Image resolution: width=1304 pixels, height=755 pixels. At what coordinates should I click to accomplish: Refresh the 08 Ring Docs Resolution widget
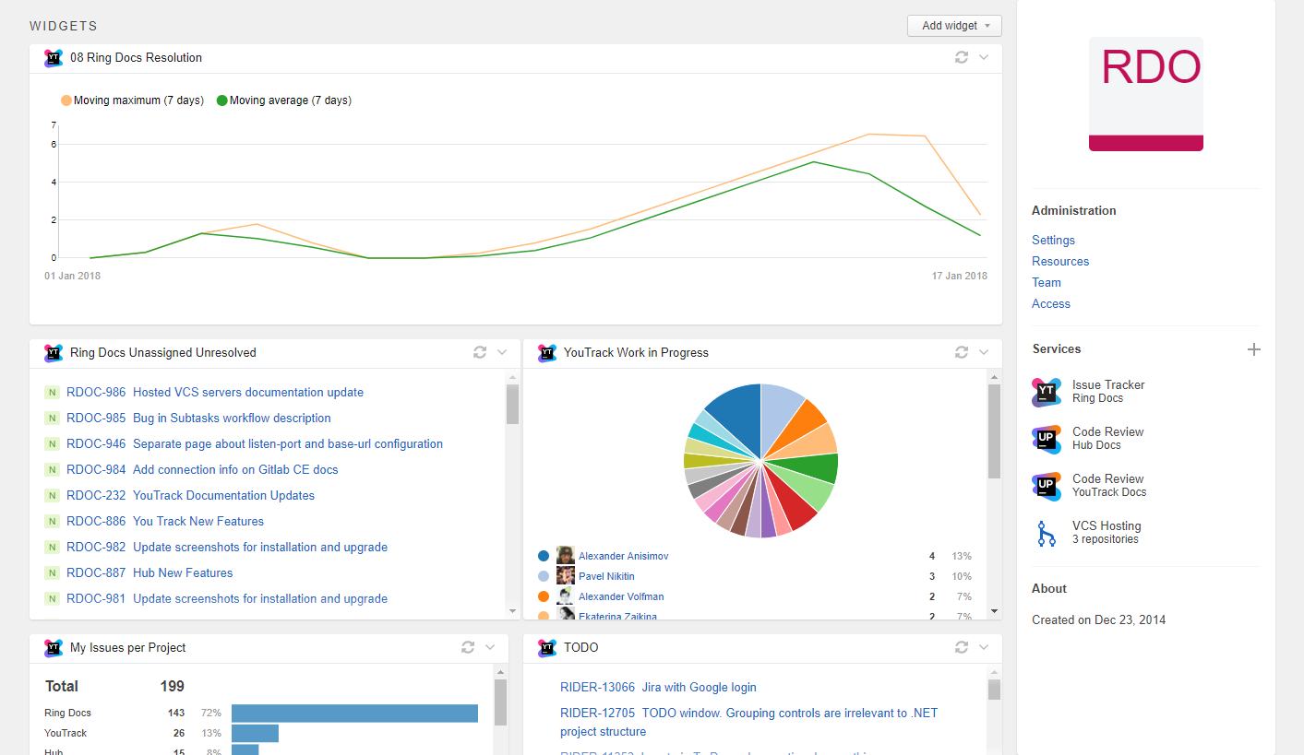tap(962, 57)
